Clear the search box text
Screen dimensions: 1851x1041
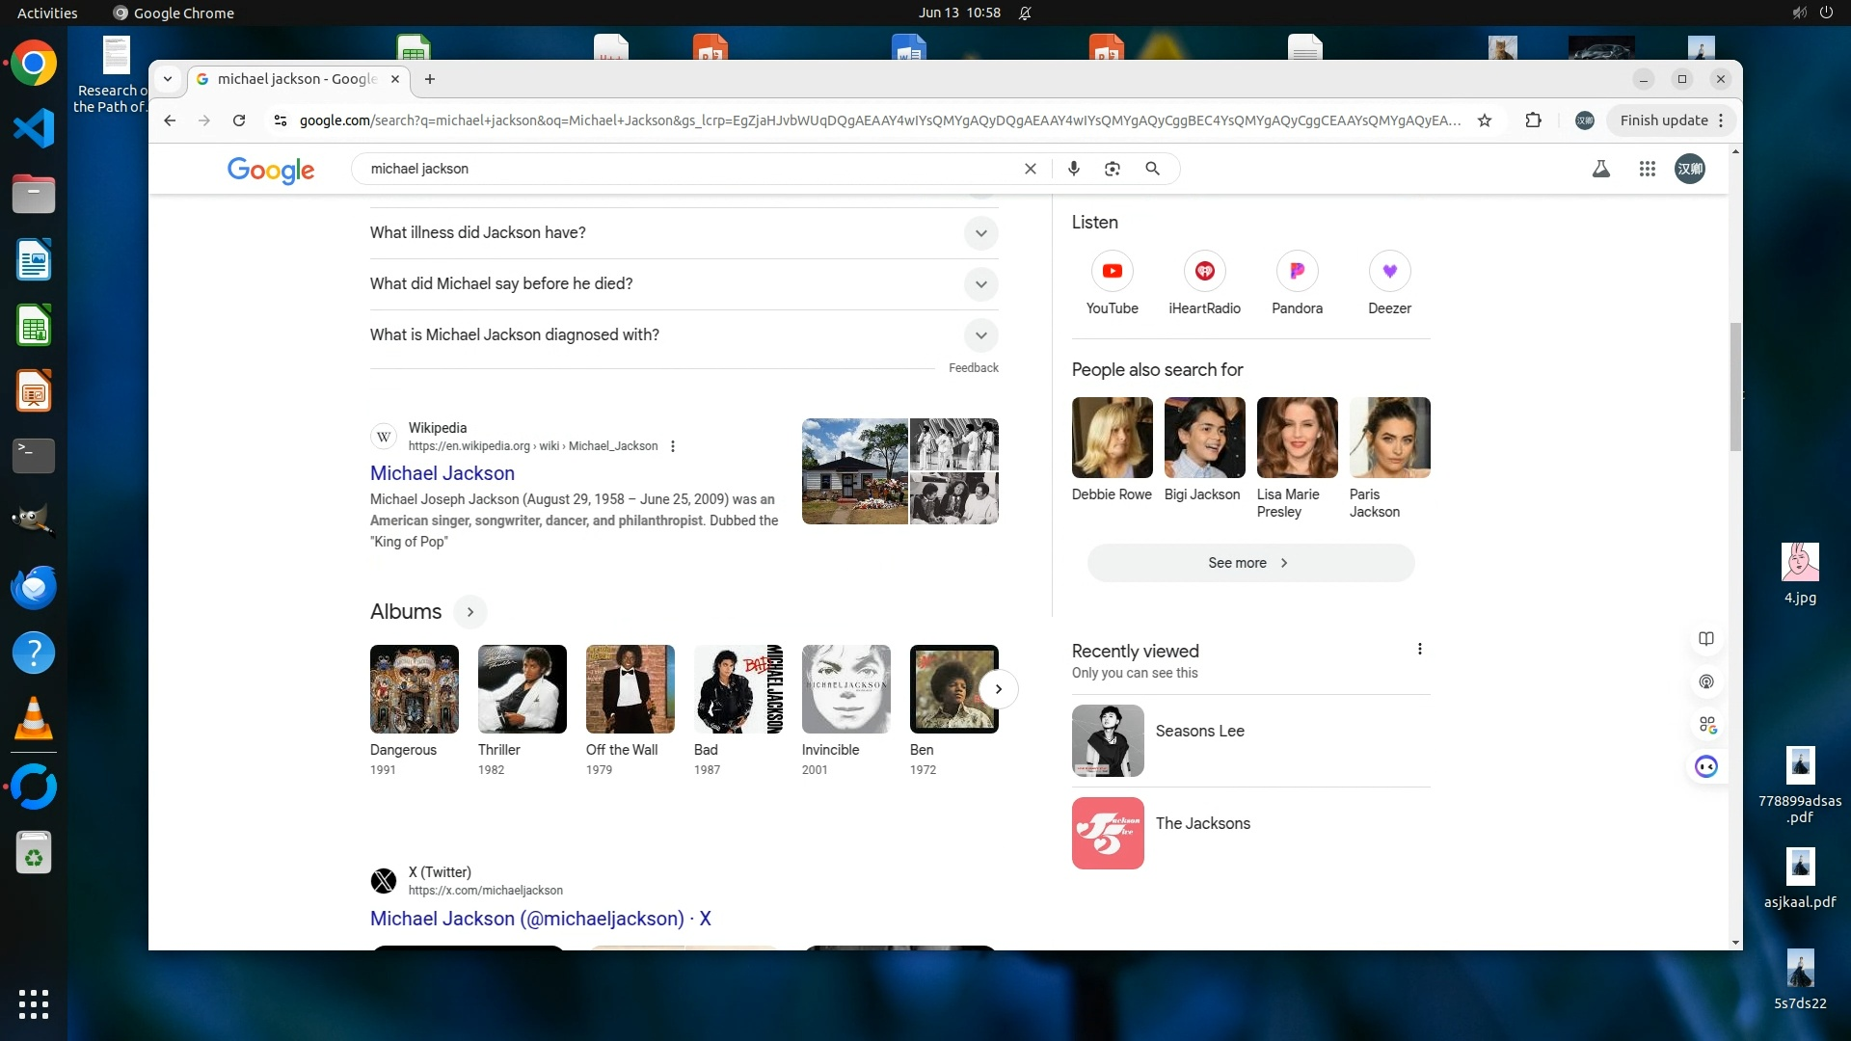tap(1030, 169)
